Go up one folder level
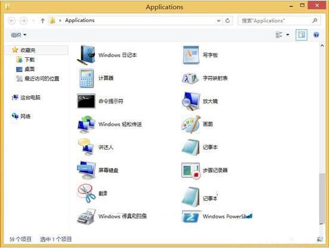The width and height of the screenshot is (329, 248). point(43,21)
